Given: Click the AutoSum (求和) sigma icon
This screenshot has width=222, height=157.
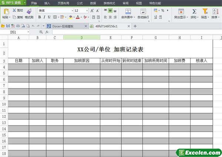Looking at the screenshot, I should (194, 11).
